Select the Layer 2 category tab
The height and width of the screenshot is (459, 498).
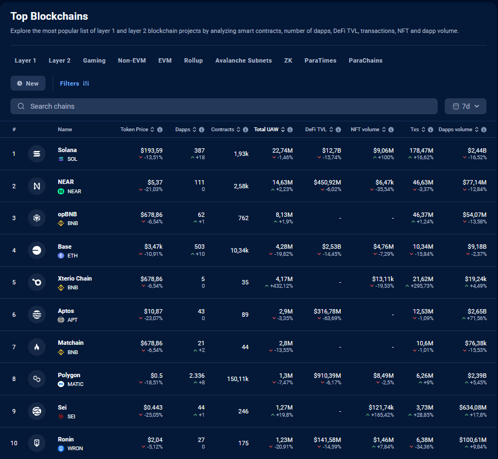59,60
